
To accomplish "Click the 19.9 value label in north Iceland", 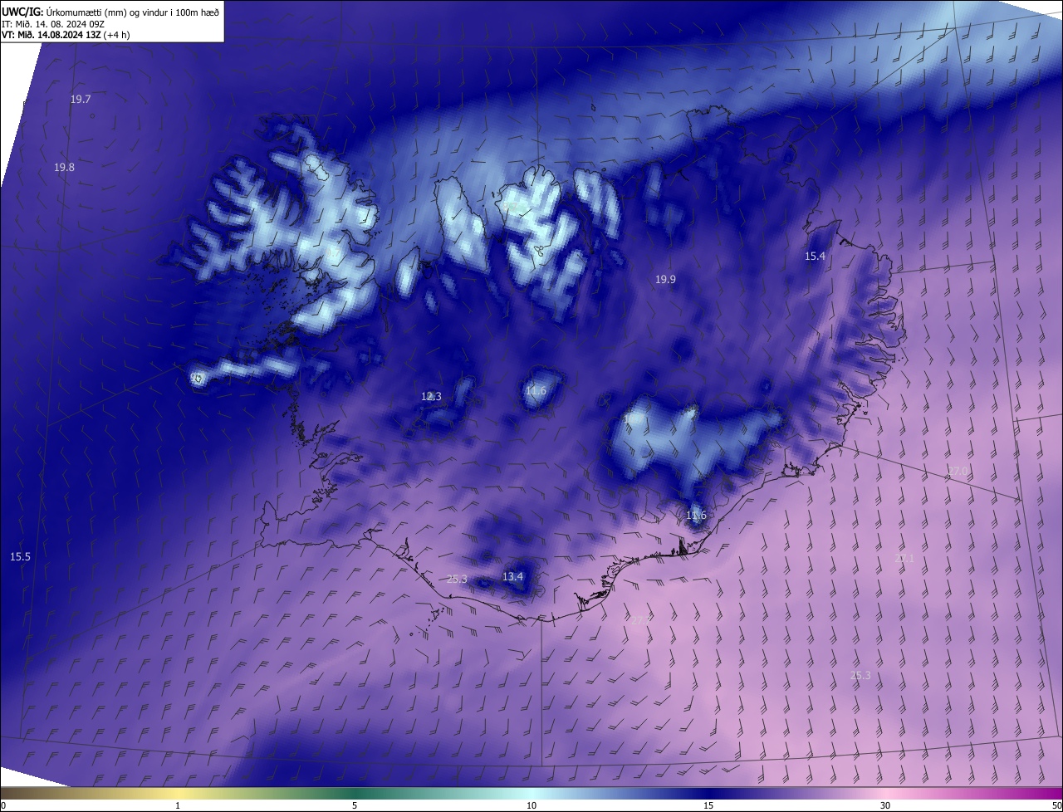I will pyautogui.click(x=665, y=279).
